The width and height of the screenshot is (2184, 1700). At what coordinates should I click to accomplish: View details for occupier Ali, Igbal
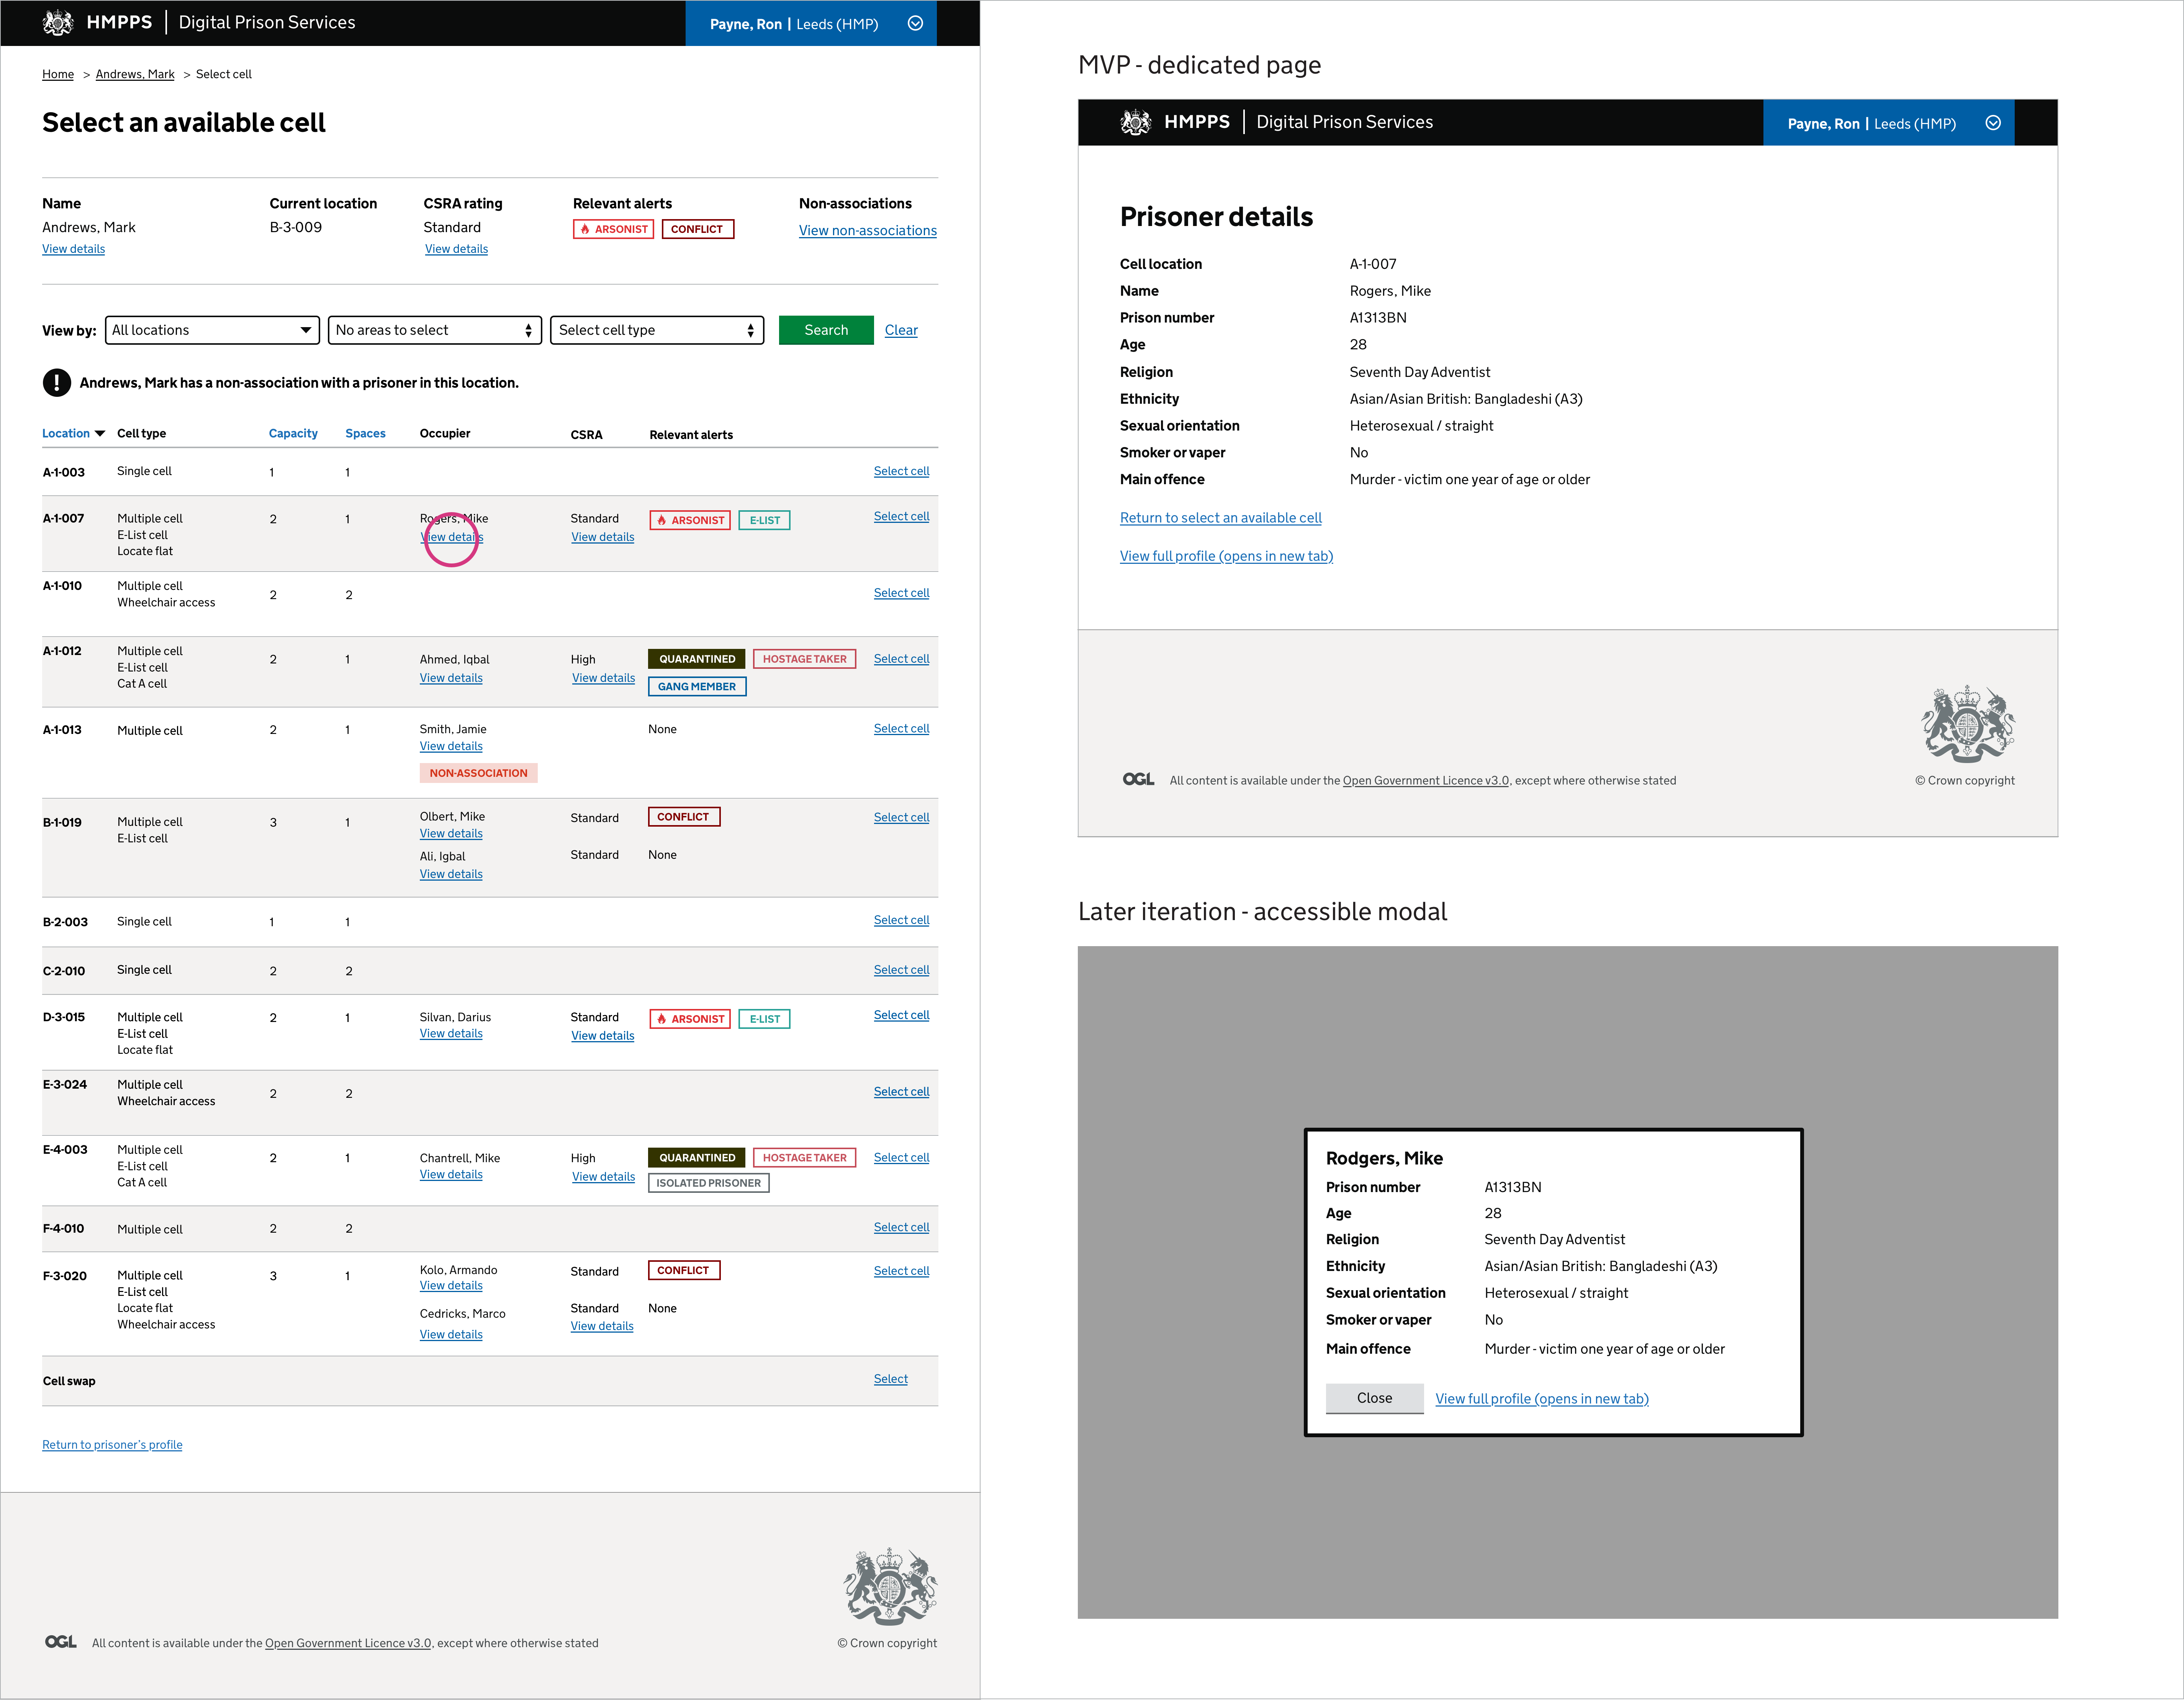(451, 874)
